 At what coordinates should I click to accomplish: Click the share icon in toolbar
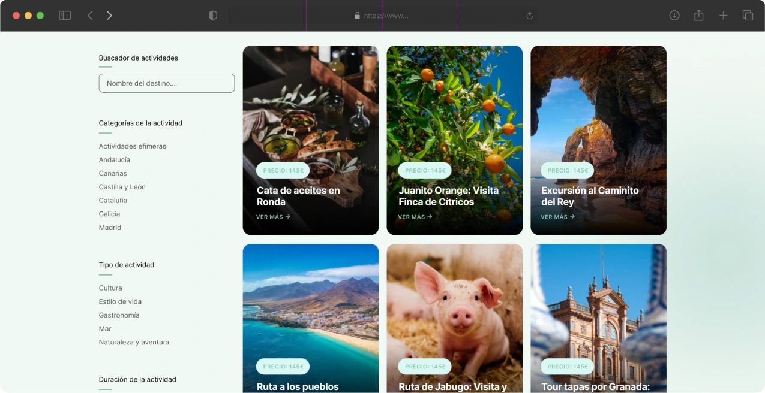(x=699, y=16)
